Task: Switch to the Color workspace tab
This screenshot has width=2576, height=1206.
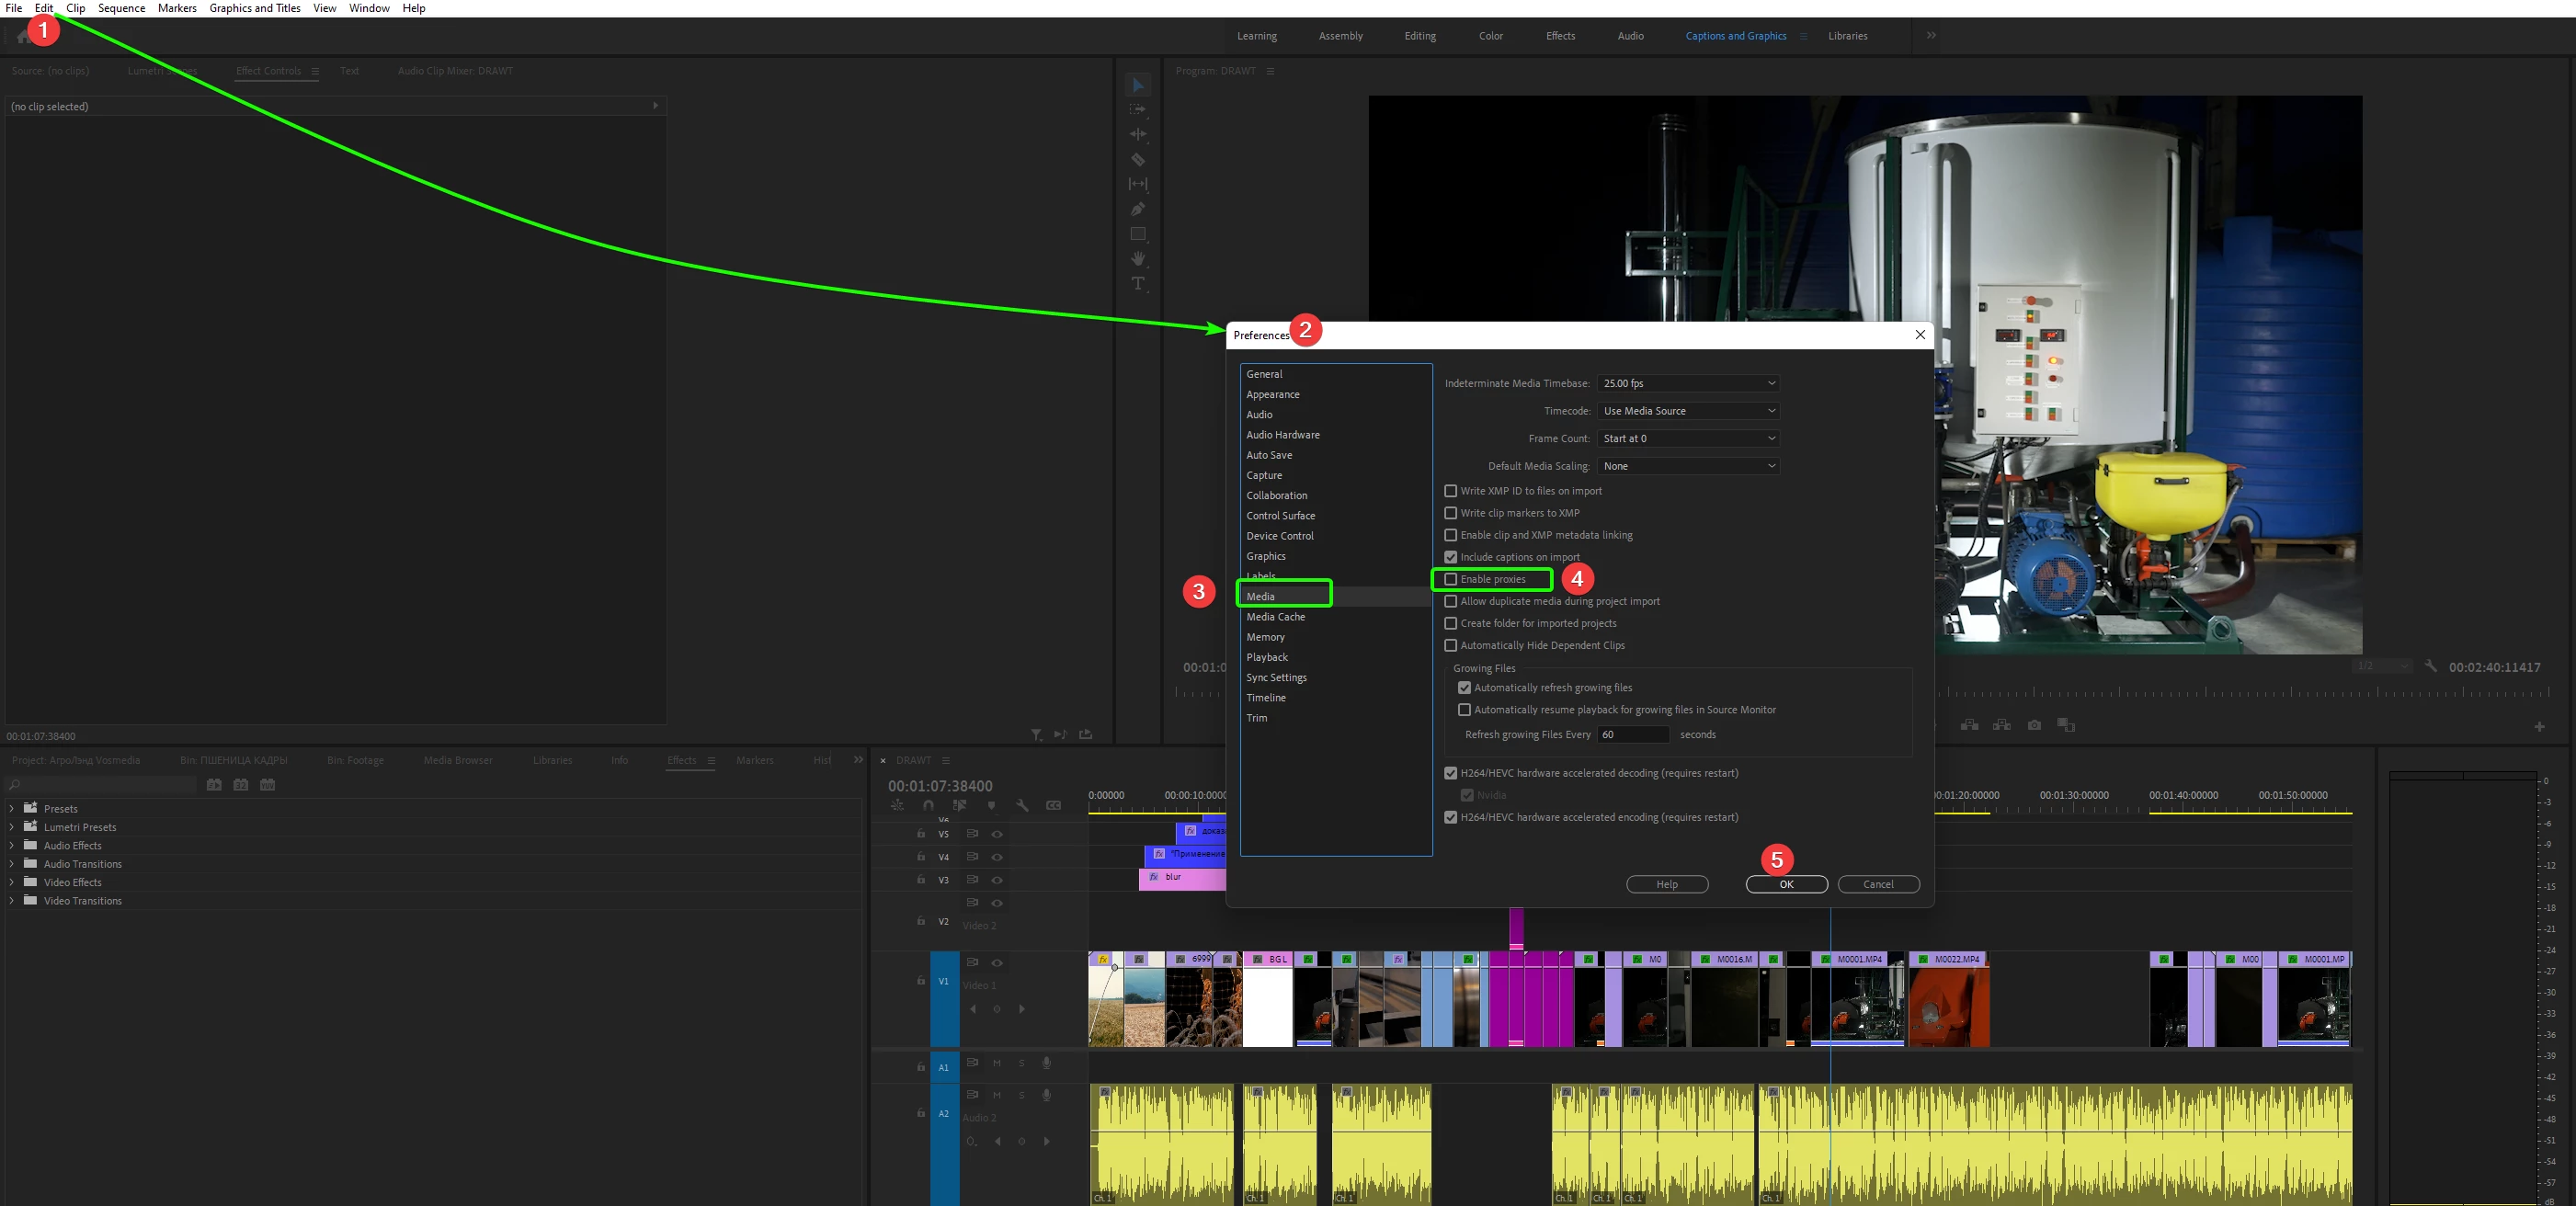Action: (1490, 36)
